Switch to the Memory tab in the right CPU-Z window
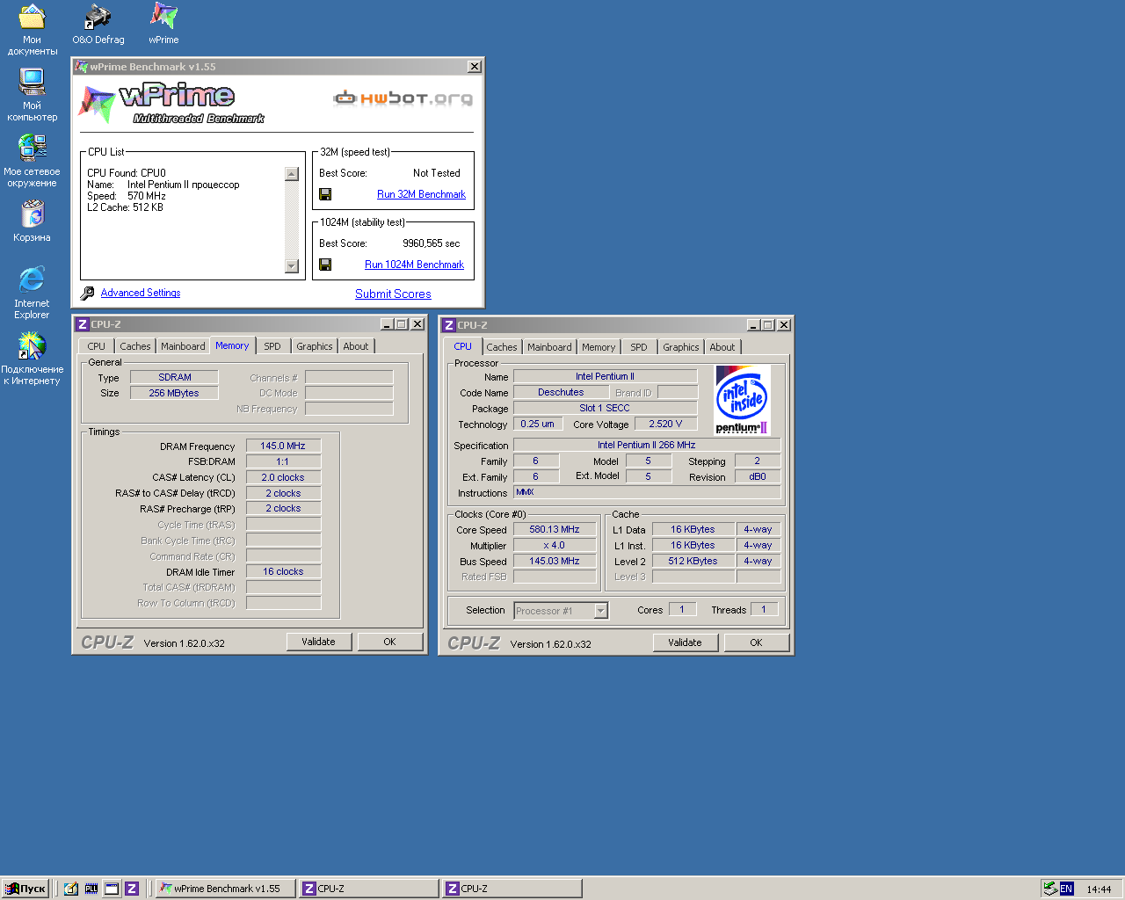 tap(599, 347)
